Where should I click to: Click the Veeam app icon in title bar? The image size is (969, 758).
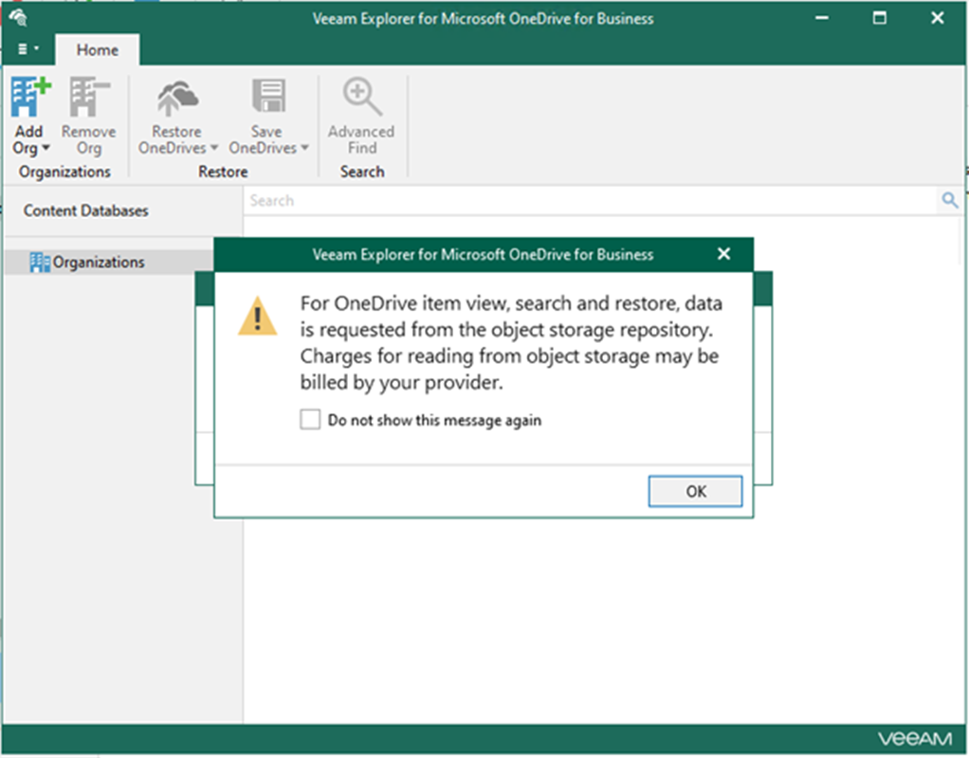click(18, 18)
